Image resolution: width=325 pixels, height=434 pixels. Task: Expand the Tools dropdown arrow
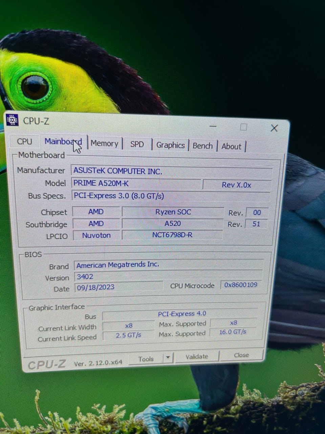[168, 358]
